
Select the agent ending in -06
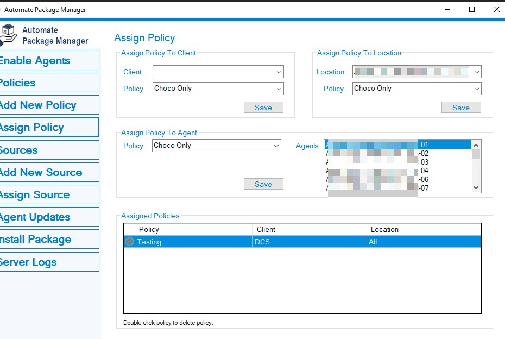pyautogui.click(x=397, y=179)
